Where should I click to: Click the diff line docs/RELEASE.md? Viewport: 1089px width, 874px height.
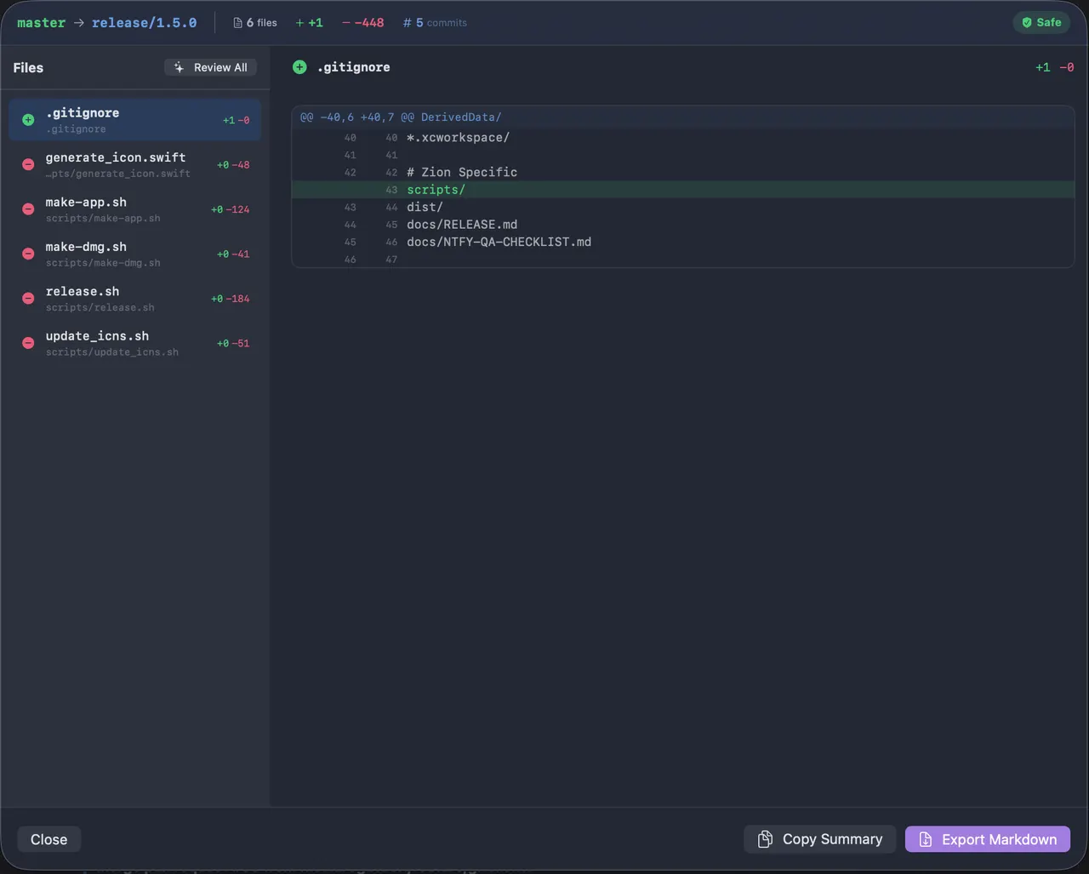[683, 225]
